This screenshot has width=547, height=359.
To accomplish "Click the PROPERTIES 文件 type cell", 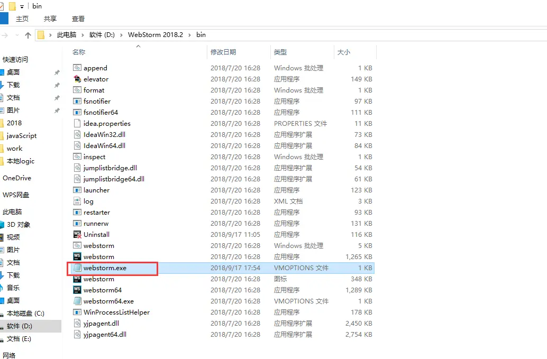I will coord(300,123).
